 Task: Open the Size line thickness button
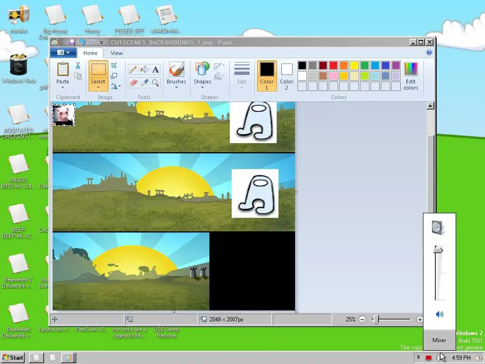tap(242, 75)
